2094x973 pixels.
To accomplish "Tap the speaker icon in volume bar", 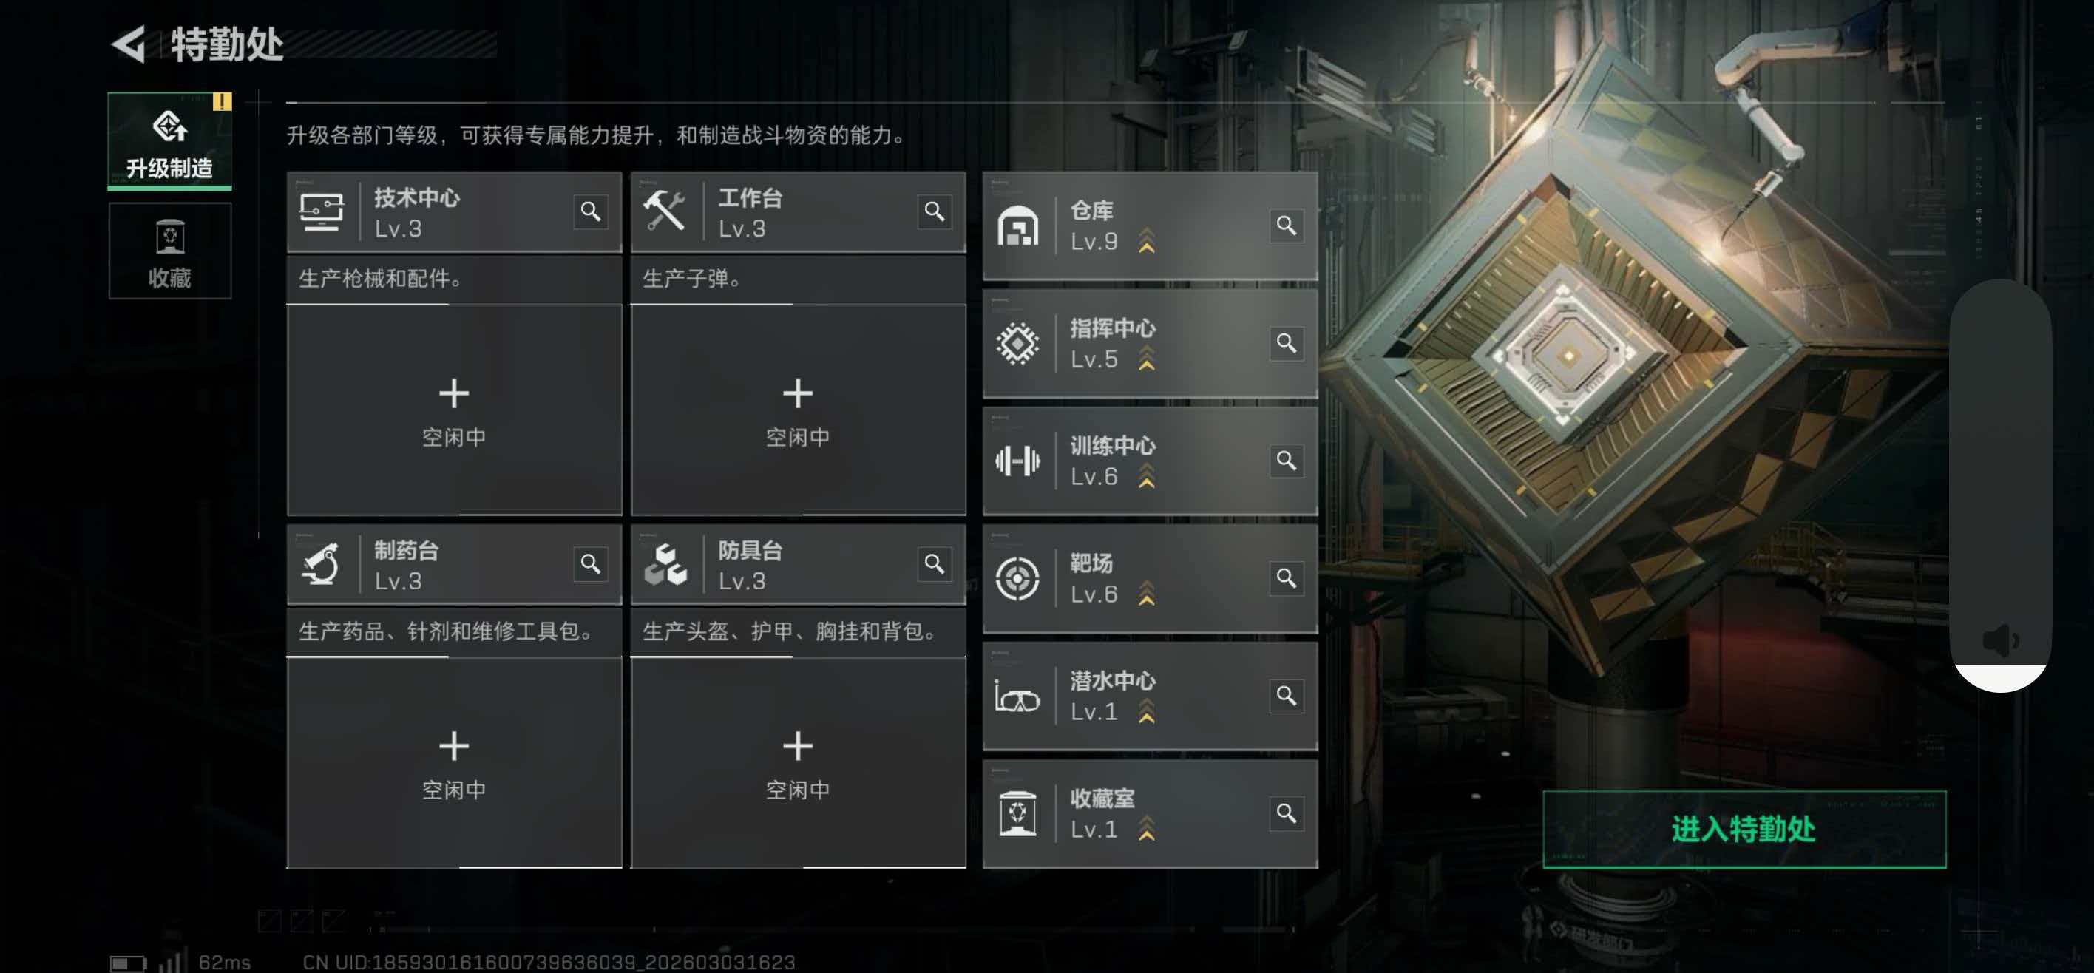I will [1999, 640].
